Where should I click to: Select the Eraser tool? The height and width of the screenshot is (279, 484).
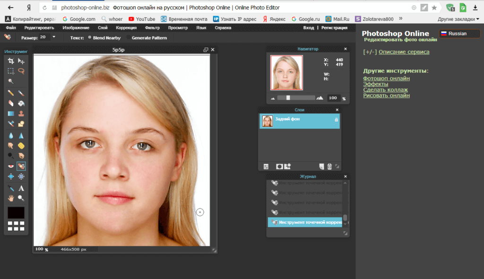tap(11, 103)
